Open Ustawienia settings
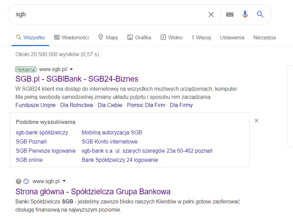The width and height of the screenshot is (293, 219). (x=232, y=37)
